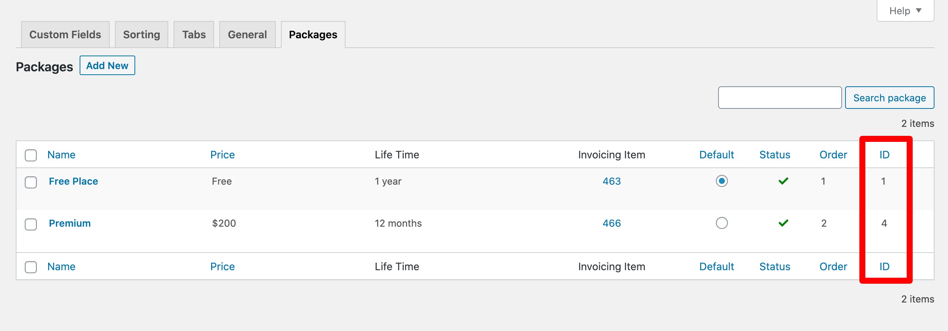Click the '1 year' life time cell
Image resolution: width=948 pixels, height=331 pixels.
pos(388,181)
